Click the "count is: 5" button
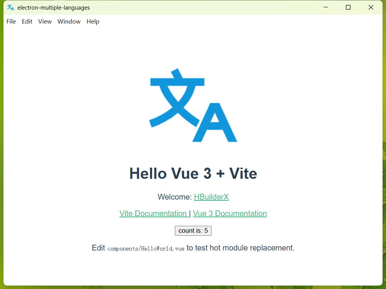 193,231
